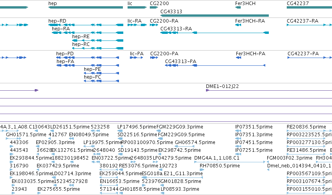332x195 pixels.
Task: Select the IP07351.5prime EST label
Action: pos(254,127)
